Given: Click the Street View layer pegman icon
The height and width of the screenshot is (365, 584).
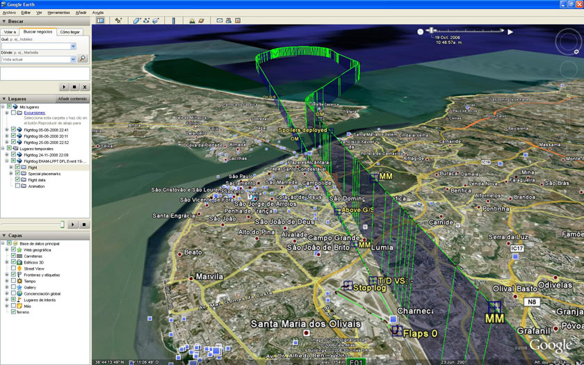Looking at the screenshot, I should (x=19, y=268).
